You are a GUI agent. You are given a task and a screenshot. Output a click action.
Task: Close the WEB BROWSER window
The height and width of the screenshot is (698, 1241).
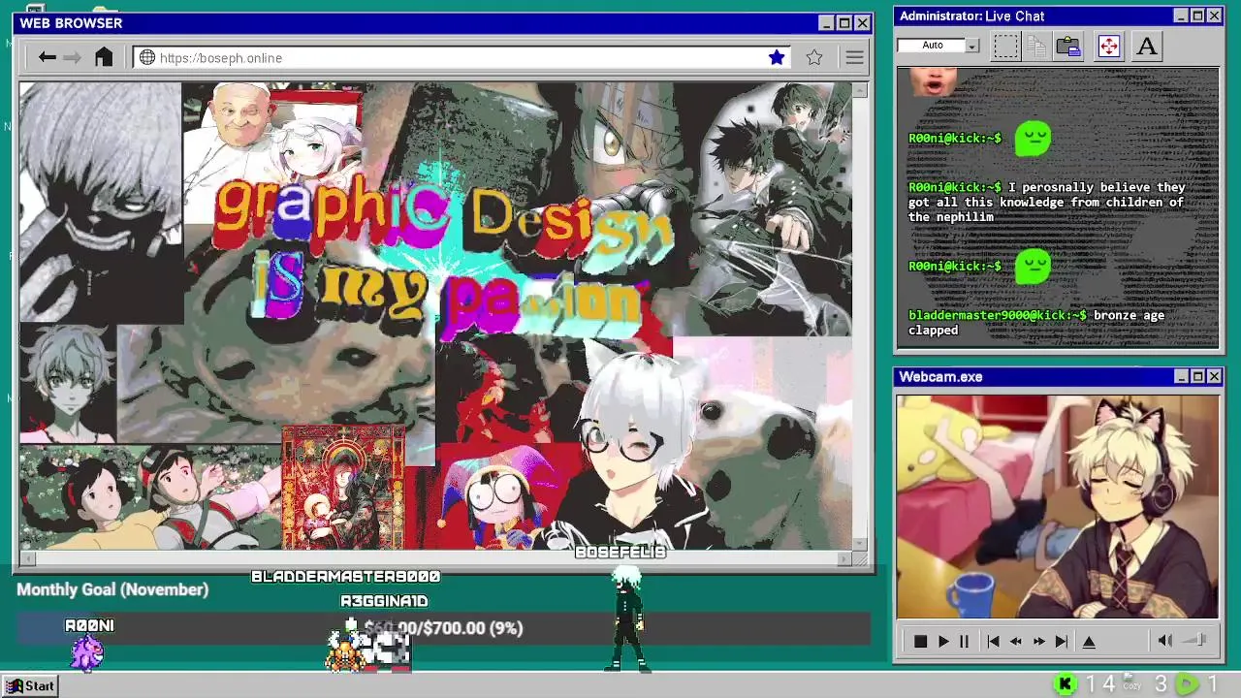click(x=862, y=23)
